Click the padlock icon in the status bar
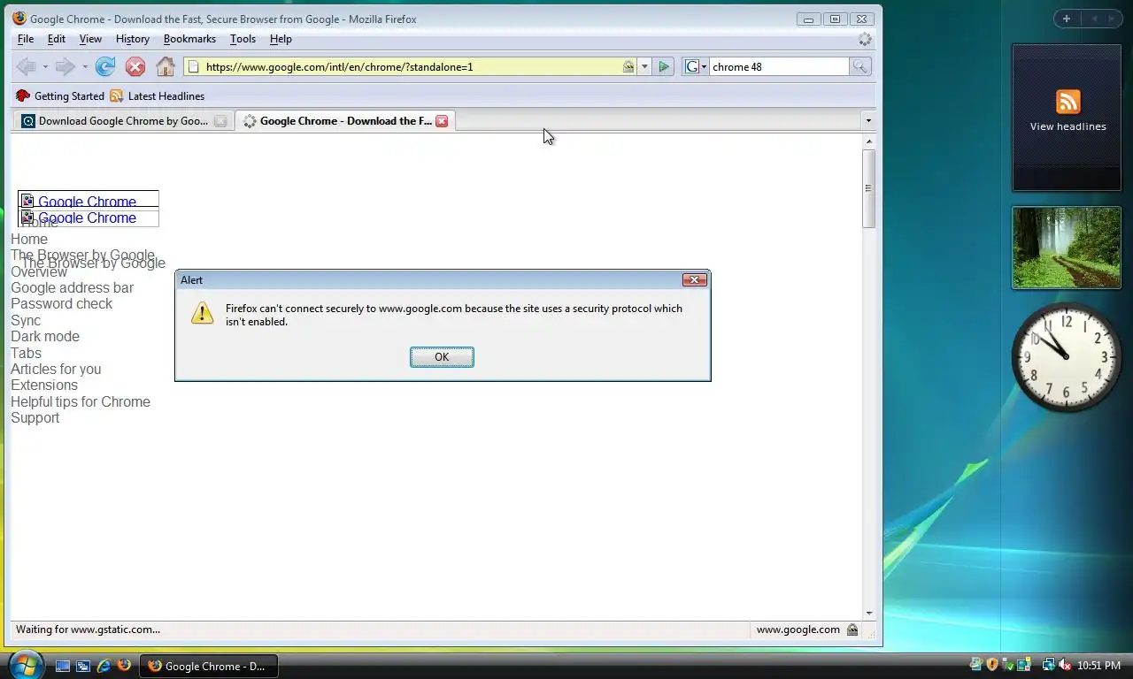 click(852, 629)
